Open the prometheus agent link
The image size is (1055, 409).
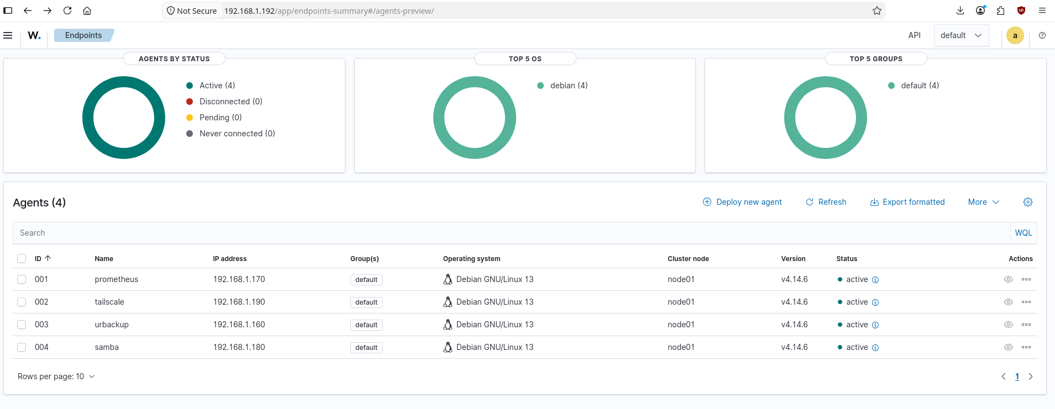click(117, 279)
